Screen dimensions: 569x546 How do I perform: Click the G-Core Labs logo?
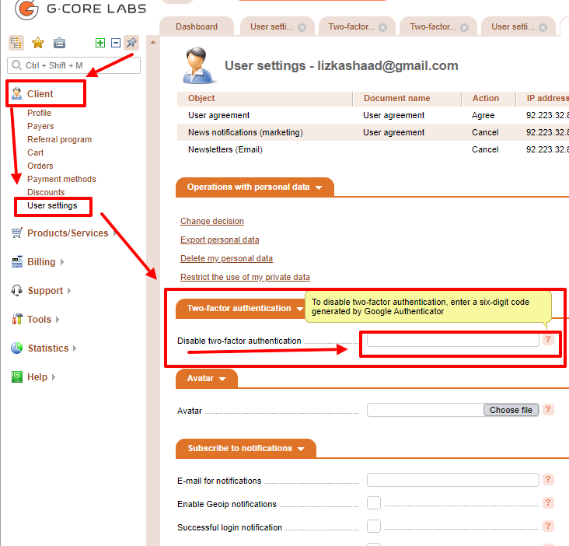click(81, 9)
